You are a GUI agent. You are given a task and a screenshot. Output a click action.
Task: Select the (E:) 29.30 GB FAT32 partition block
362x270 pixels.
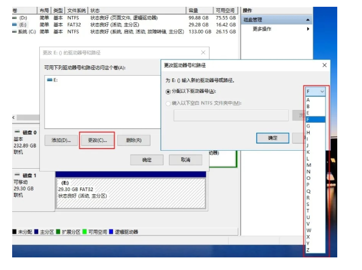coord(130,192)
